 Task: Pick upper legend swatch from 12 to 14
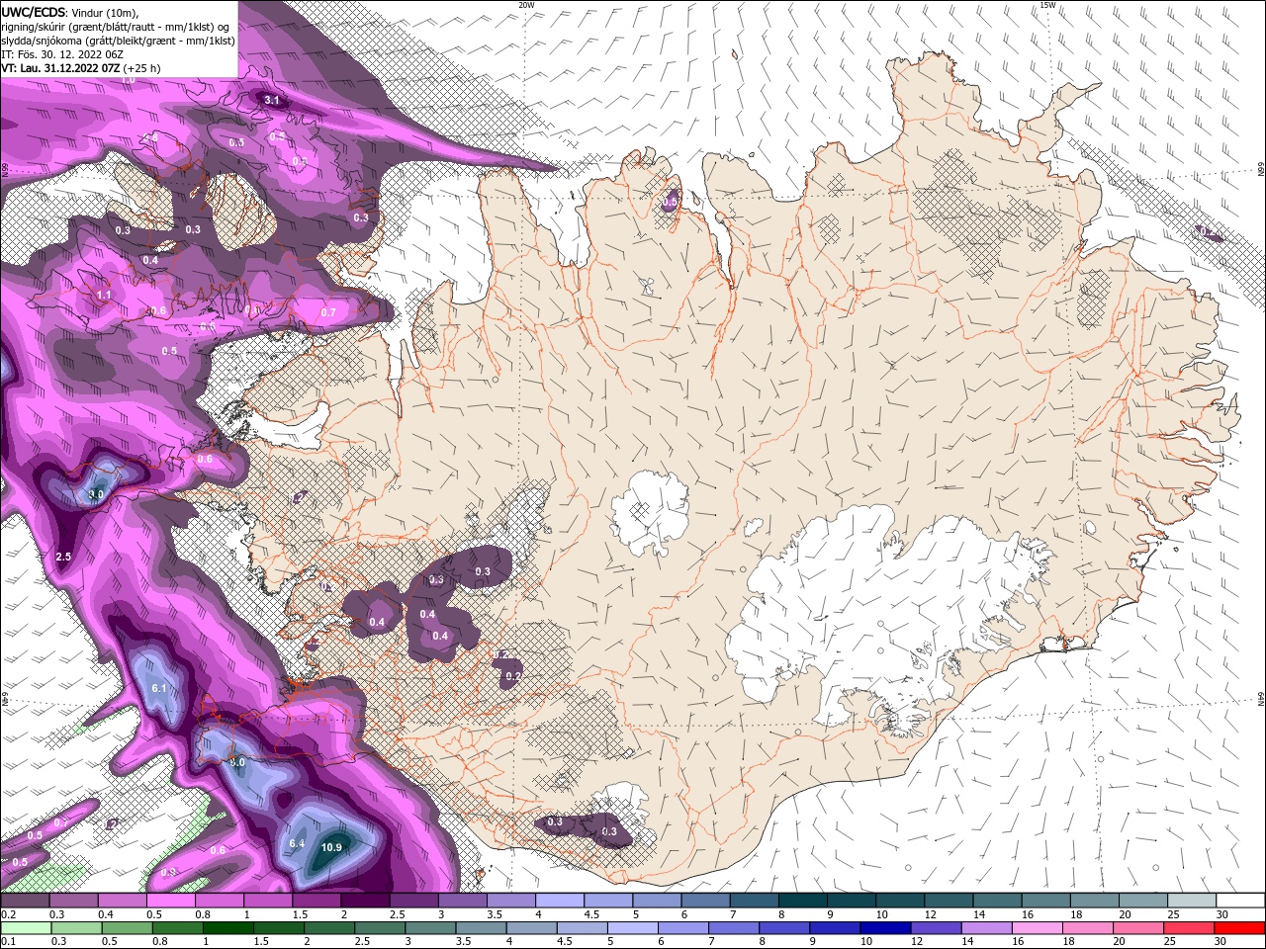tap(949, 901)
